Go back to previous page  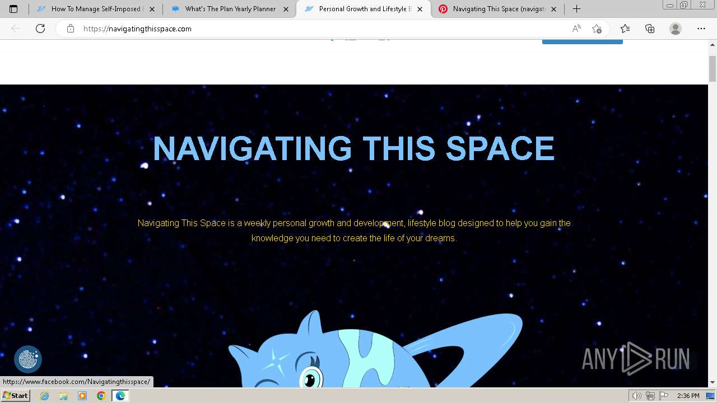point(16,29)
